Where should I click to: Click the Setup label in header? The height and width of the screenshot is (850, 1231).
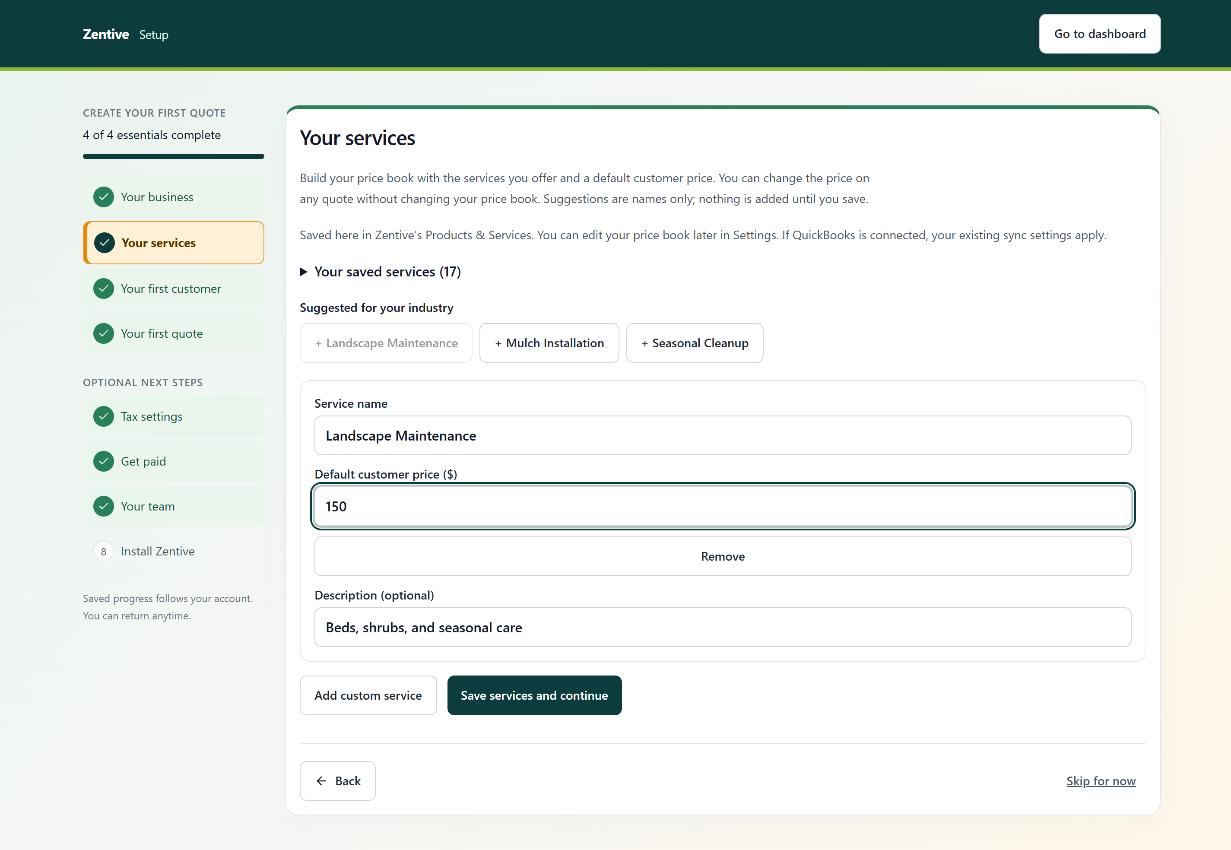click(154, 35)
